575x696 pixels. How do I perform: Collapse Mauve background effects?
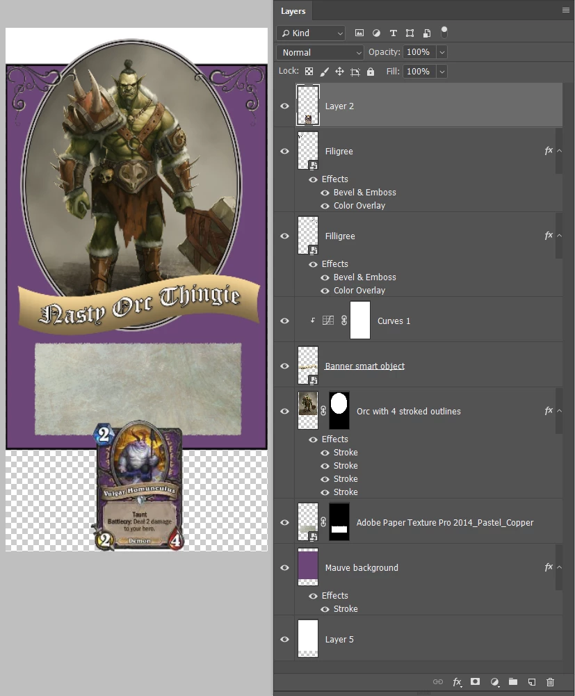pyautogui.click(x=560, y=567)
